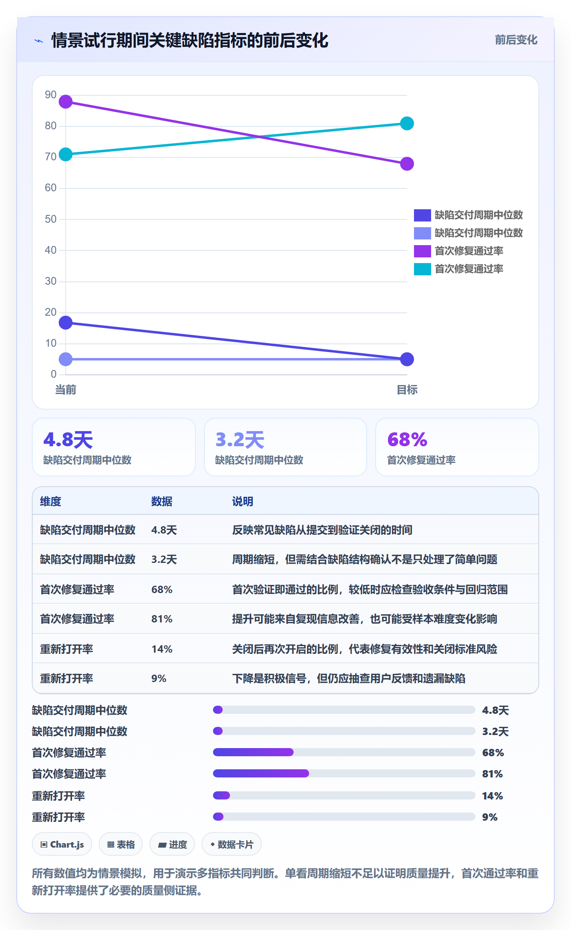Click the progress bar valued 3.2天
The height and width of the screenshot is (930, 571).
tap(344, 731)
